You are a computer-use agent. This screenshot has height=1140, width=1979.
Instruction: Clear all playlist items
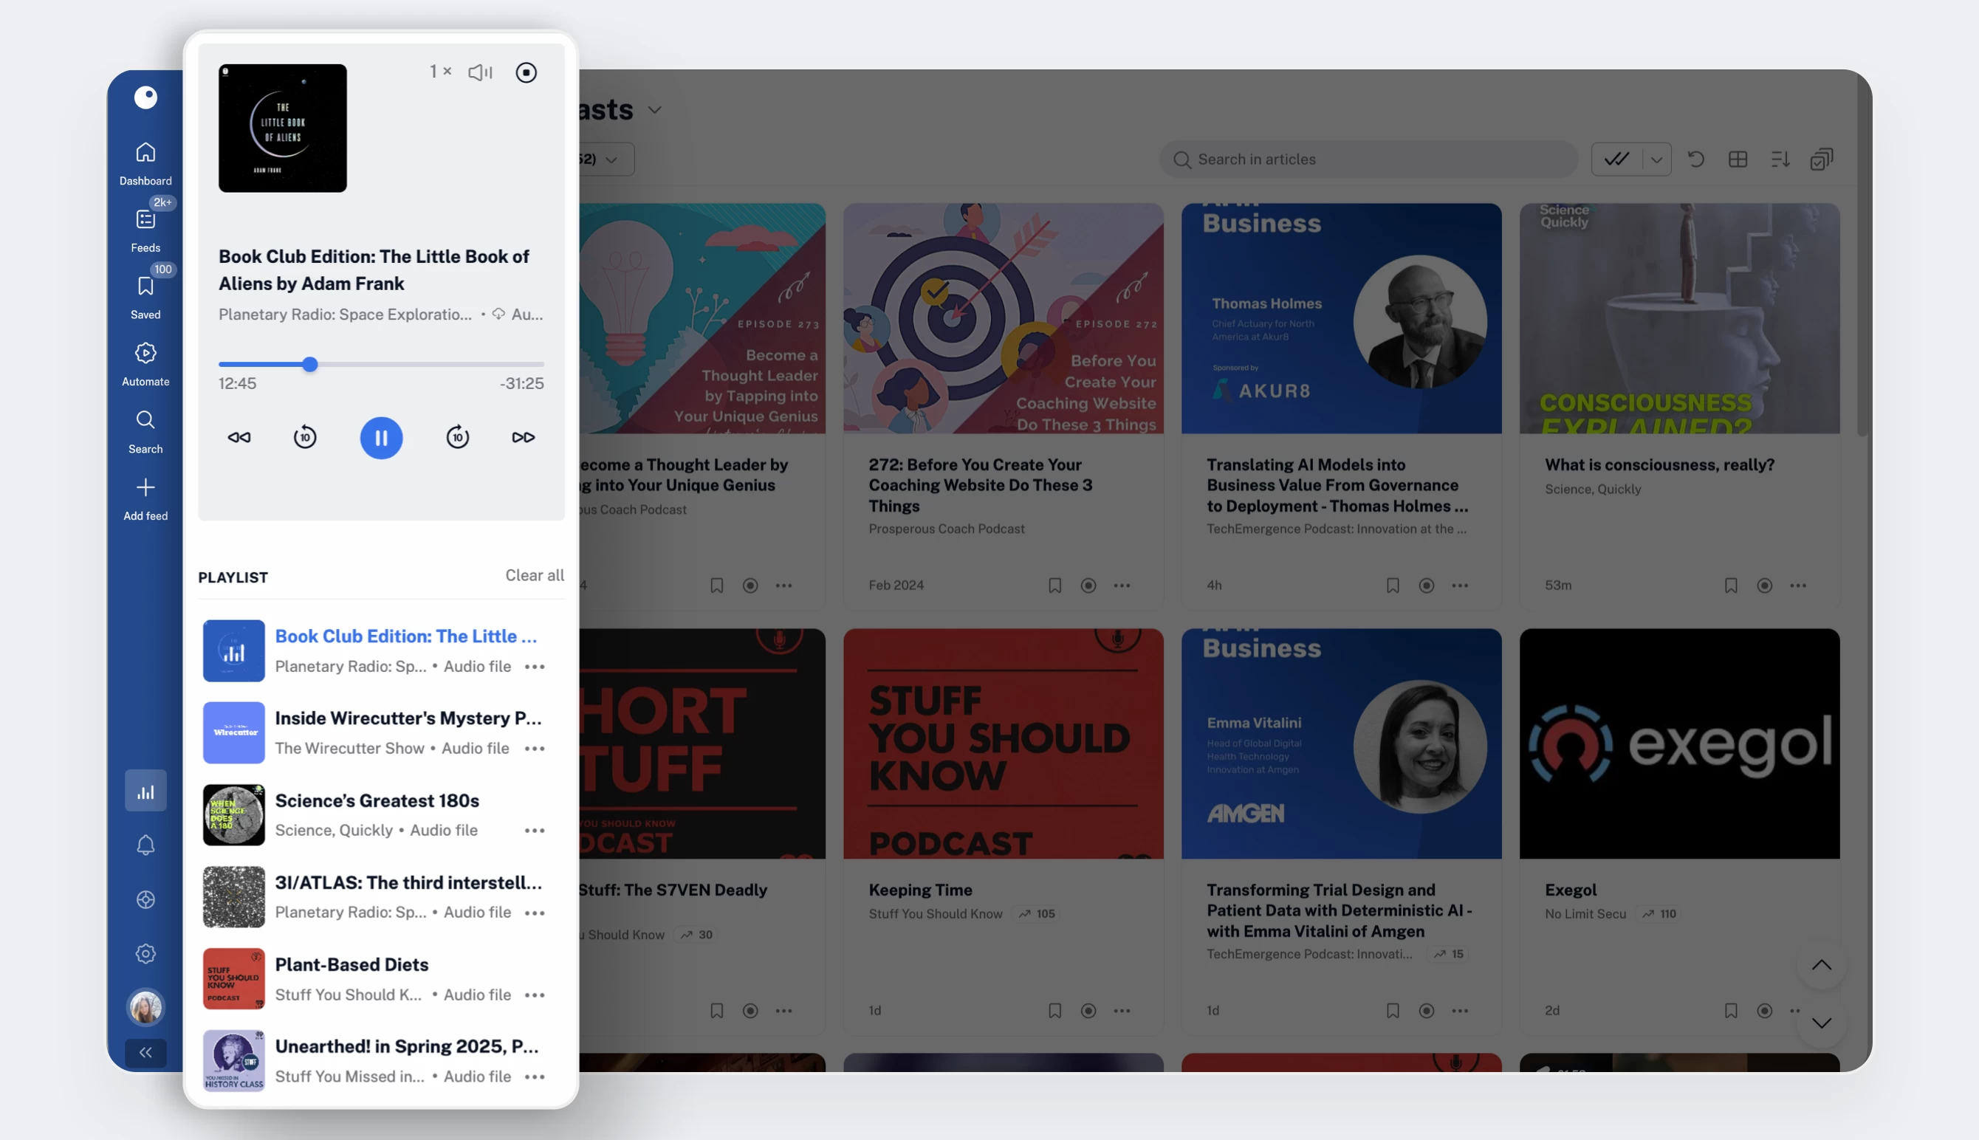(x=534, y=575)
